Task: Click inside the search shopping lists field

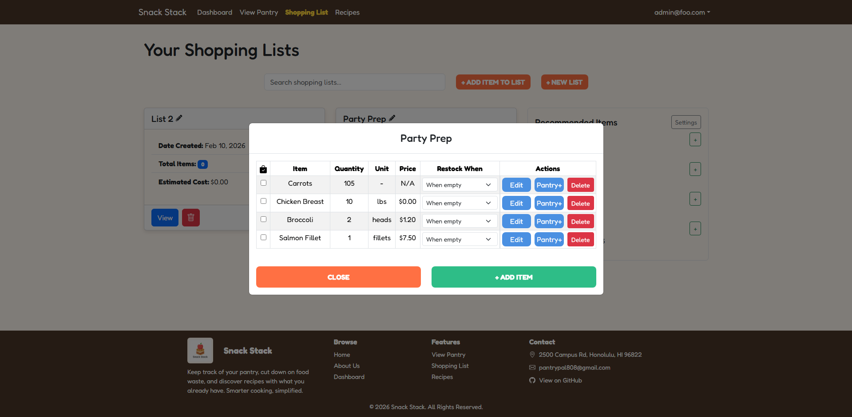Action: click(354, 82)
